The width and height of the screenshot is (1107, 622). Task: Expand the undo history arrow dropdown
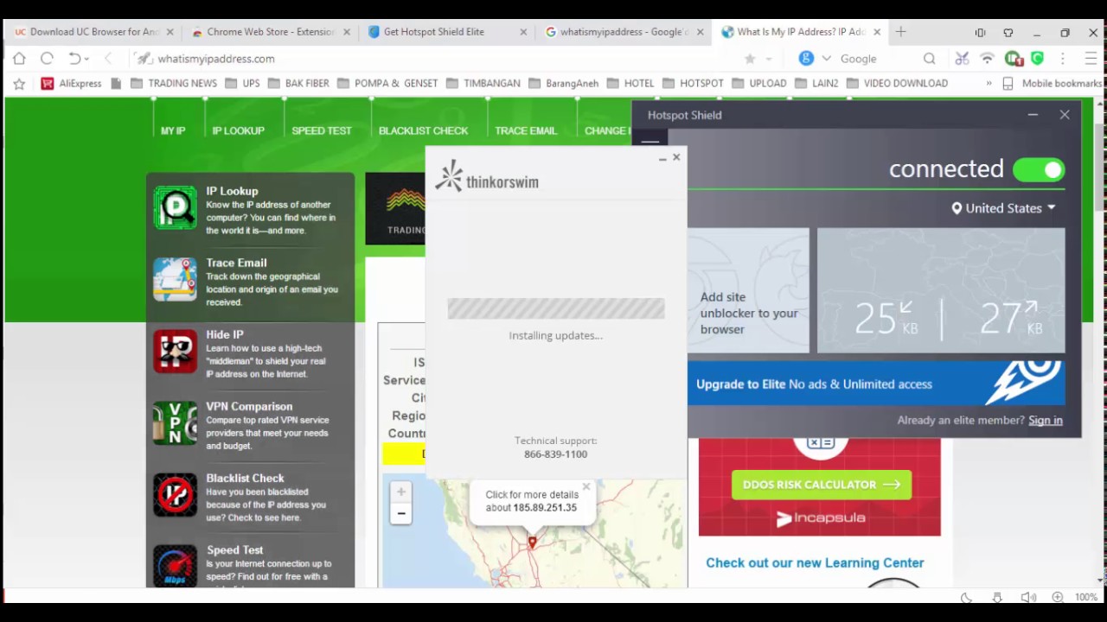click(86, 60)
